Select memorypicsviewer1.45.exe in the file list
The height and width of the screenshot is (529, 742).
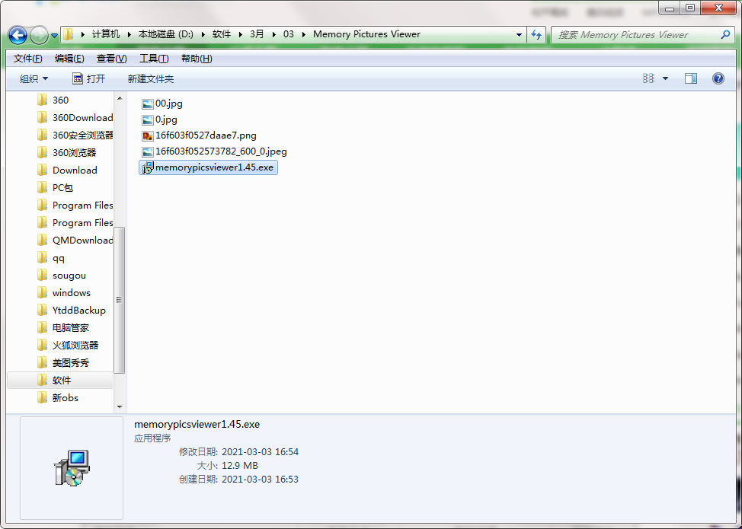tap(208, 167)
